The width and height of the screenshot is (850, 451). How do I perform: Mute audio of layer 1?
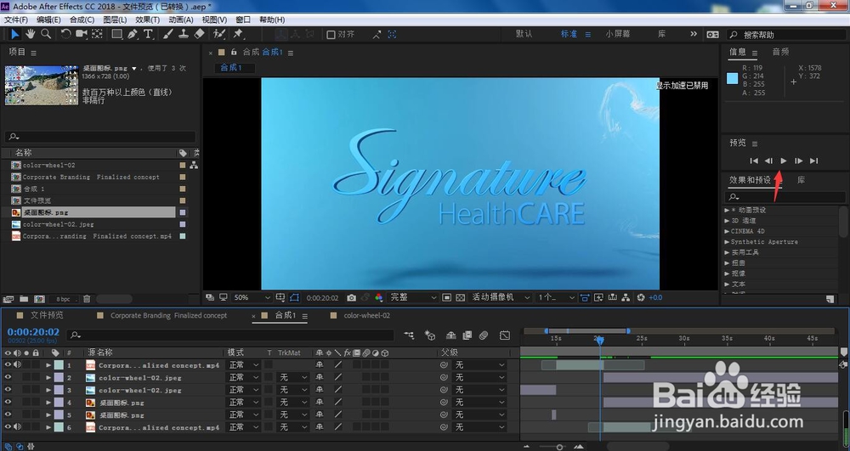tap(17, 365)
